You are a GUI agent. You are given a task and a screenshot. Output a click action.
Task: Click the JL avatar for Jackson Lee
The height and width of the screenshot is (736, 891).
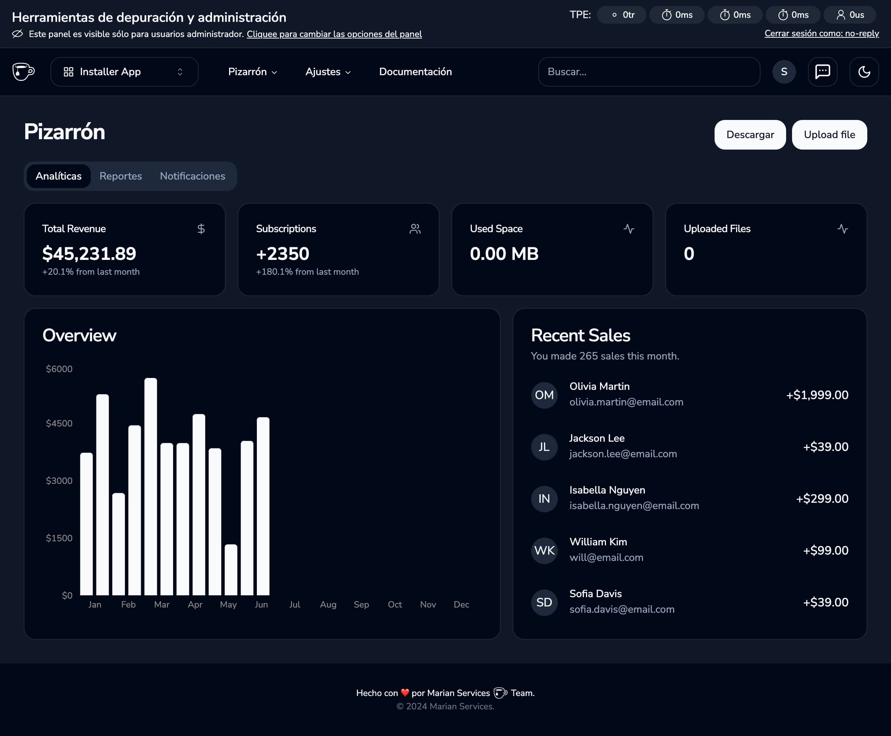[544, 446]
